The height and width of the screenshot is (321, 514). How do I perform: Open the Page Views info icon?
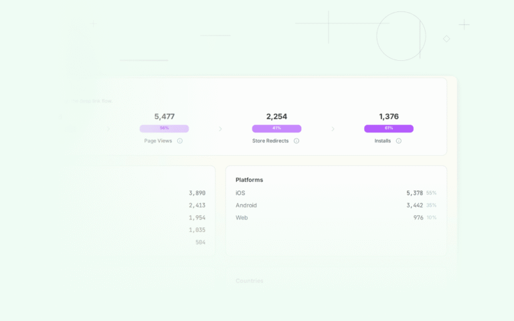[x=179, y=141]
